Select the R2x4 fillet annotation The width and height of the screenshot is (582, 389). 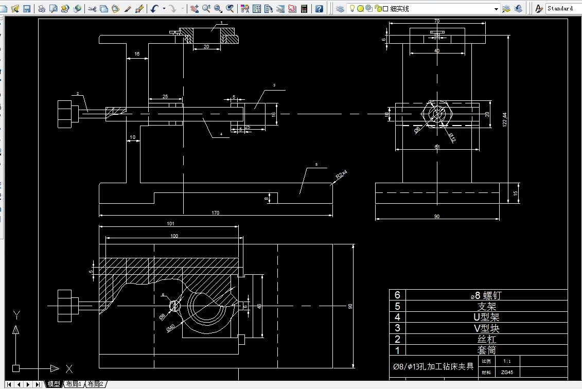(342, 174)
